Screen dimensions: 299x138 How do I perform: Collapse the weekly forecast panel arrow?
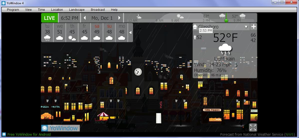coord(130,33)
